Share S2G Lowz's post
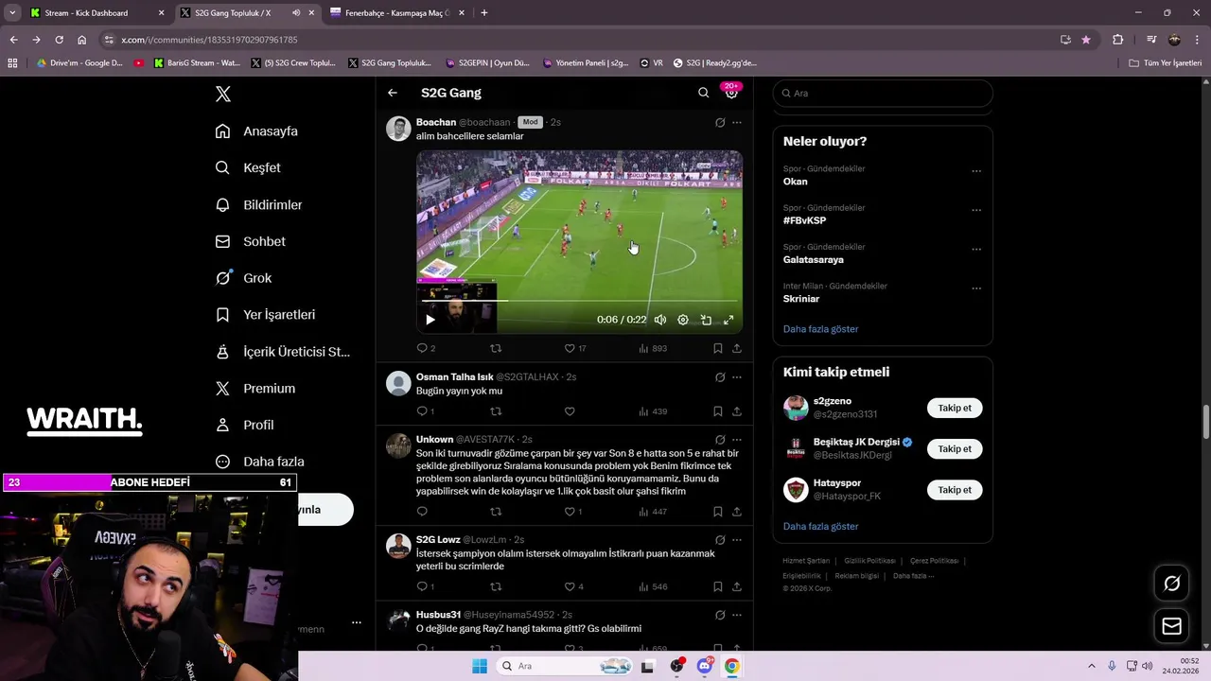Viewport: 1211px width, 681px height. (737, 586)
